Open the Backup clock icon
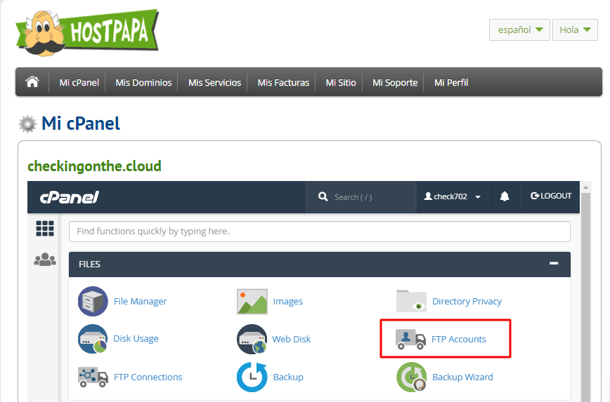This screenshot has height=402, width=610. coord(252,377)
